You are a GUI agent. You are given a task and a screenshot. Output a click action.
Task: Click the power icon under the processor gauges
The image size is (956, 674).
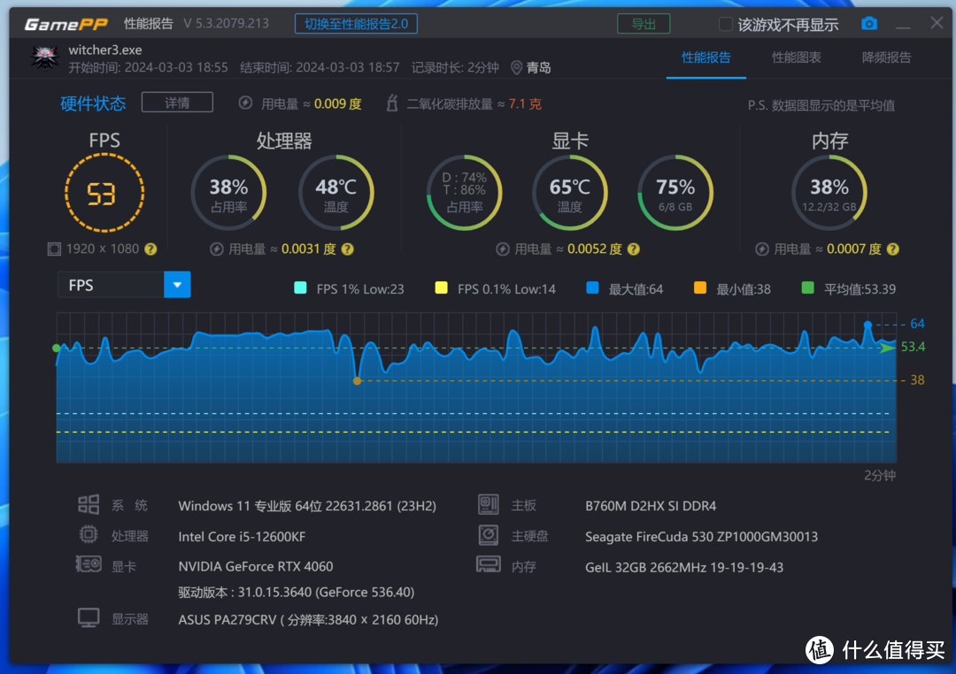click(x=217, y=249)
